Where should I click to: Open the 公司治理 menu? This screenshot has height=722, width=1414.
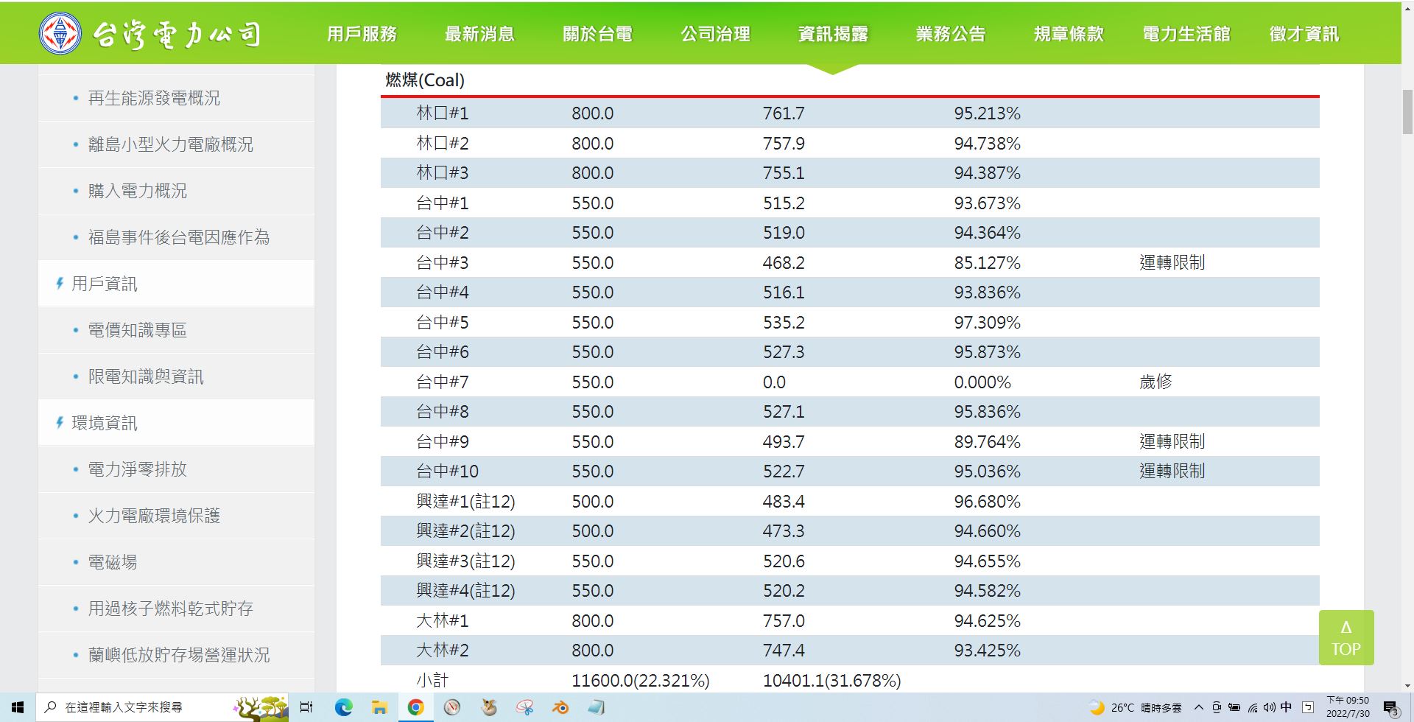click(715, 34)
